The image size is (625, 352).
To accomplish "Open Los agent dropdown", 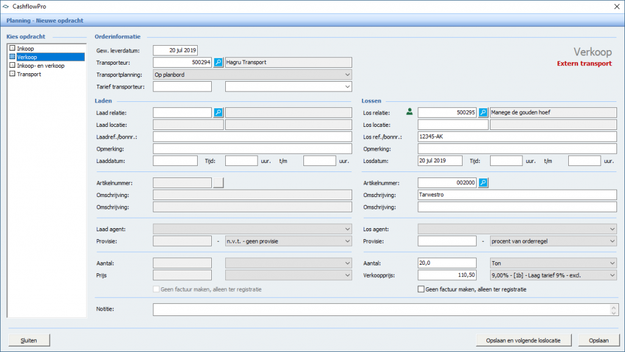I will pyautogui.click(x=517, y=229).
